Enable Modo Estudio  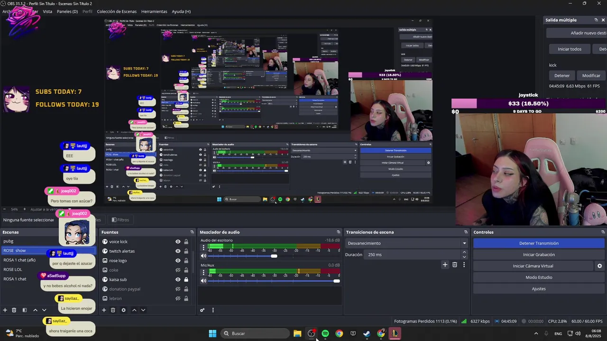(539, 278)
